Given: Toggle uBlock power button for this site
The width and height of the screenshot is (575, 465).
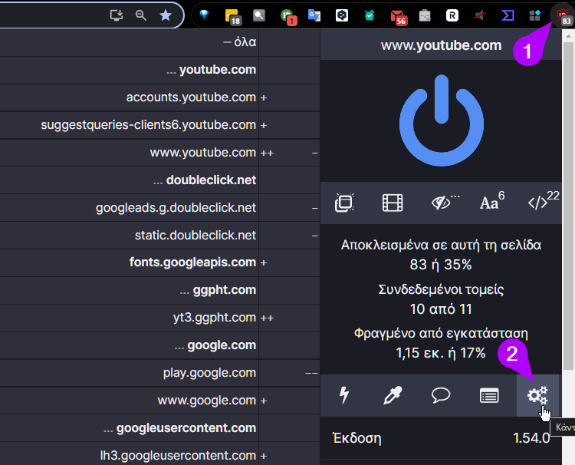Looking at the screenshot, I should click(441, 120).
